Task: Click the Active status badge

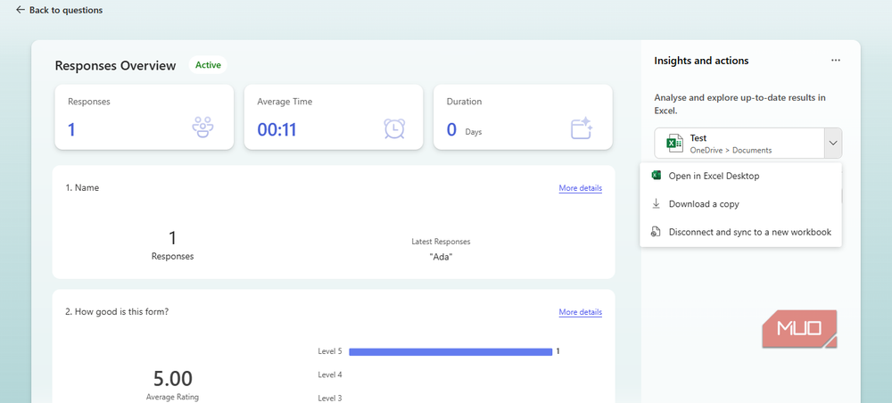Action: [208, 65]
